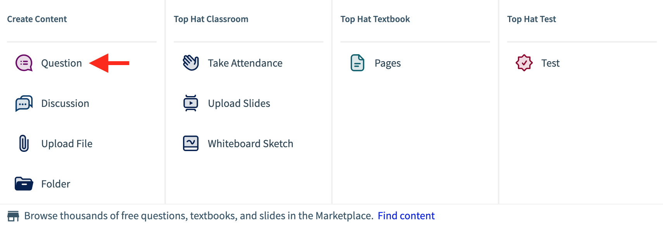The image size is (663, 227).
Task: Create a new Folder for content
Action: [55, 184]
